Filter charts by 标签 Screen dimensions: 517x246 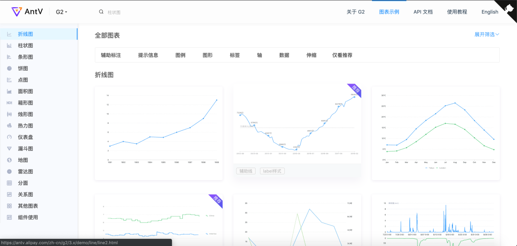235,55
